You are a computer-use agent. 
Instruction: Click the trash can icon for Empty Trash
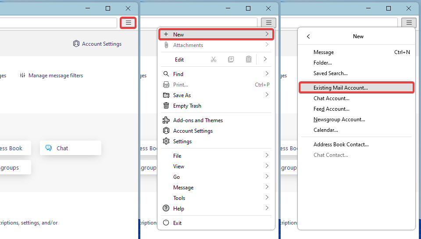tap(166, 106)
